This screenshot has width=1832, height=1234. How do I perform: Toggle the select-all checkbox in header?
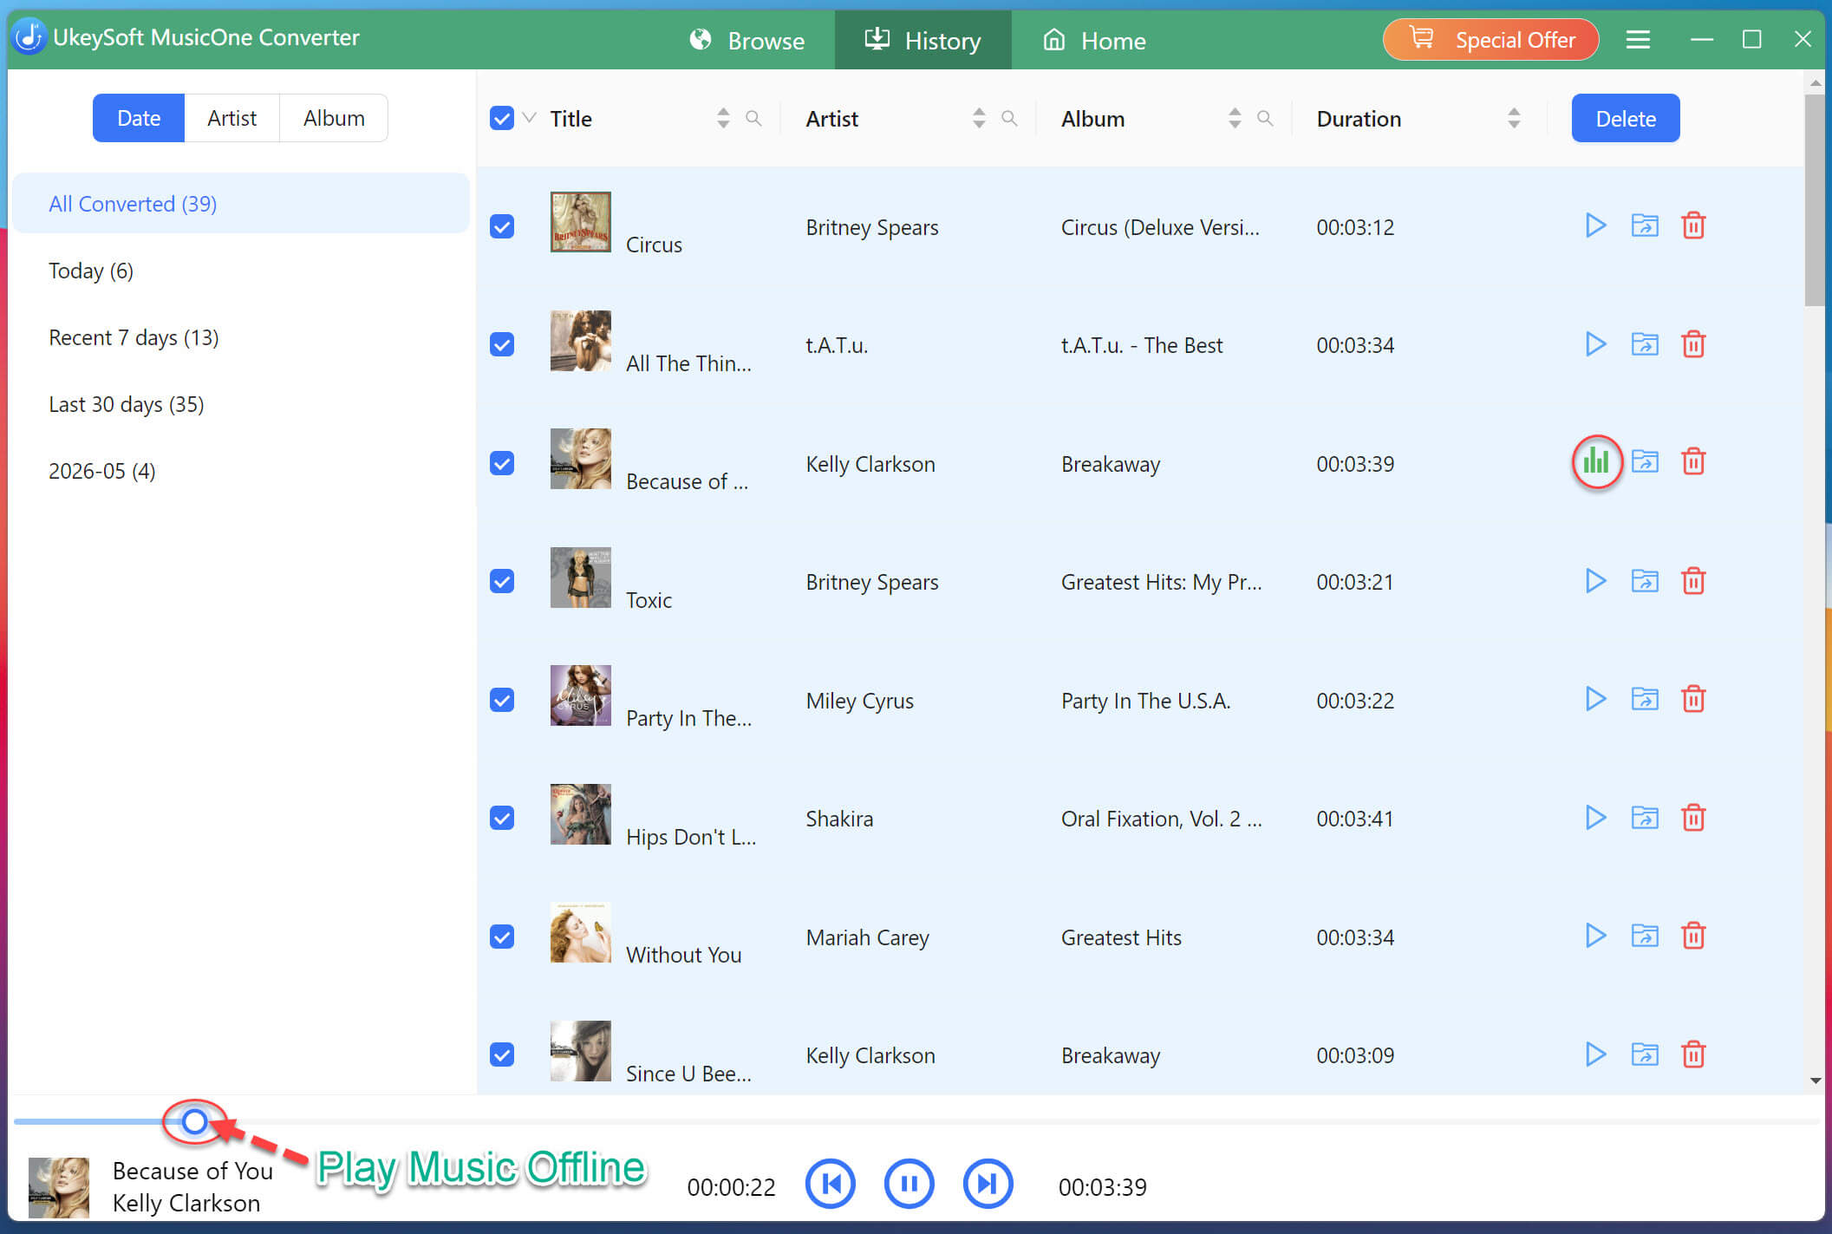[502, 118]
